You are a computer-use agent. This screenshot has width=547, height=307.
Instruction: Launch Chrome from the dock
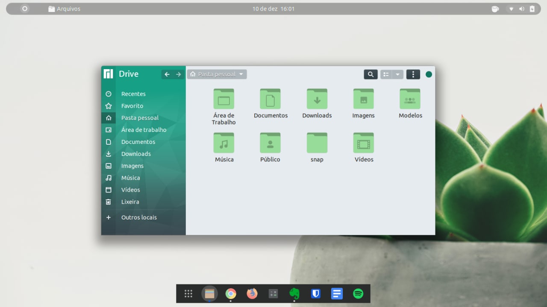pyautogui.click(x=231, y=293)
